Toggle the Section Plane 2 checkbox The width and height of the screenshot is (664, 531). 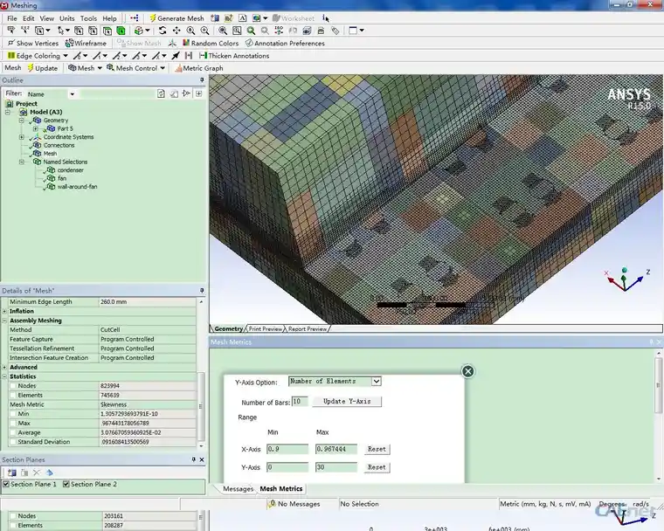pos(66,484)
